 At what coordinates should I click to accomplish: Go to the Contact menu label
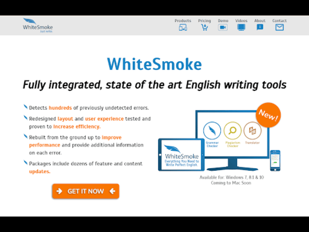click(x=279, y=21)
